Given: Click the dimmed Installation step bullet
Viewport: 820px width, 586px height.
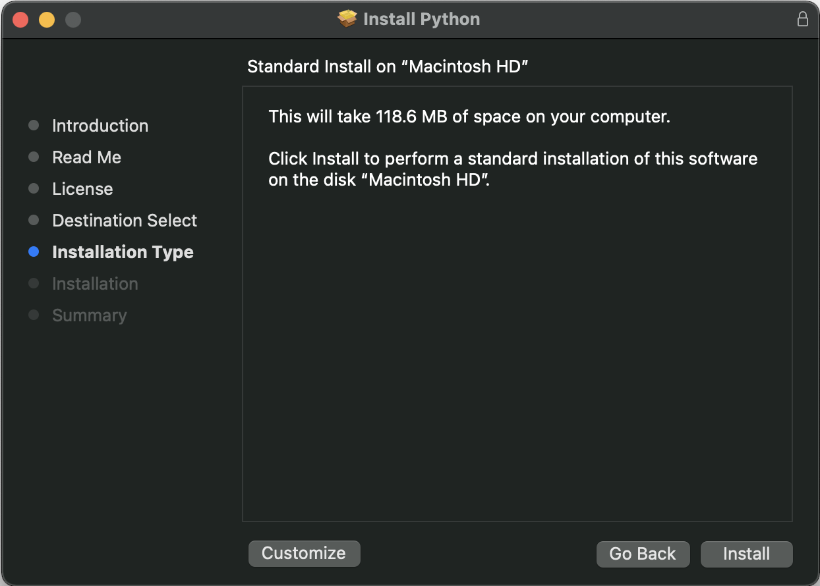Looking at the screenshot, I should point(34,284).
